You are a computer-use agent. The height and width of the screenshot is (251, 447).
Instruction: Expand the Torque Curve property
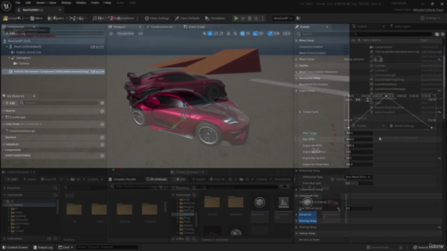[300, 112]
